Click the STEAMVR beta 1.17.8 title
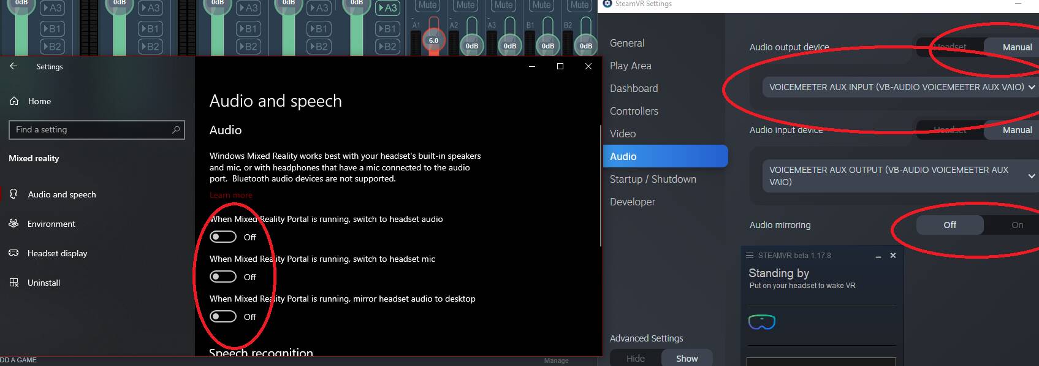Screen dimensions: 1039x366 point(794,256)
